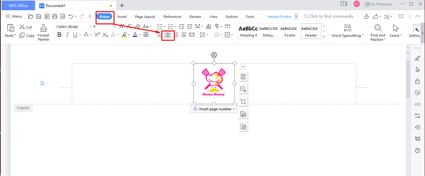The height and width of the screenshot is (176, 425).
Task: Increase font size with A+ icon
Action: tap(121, 26)
